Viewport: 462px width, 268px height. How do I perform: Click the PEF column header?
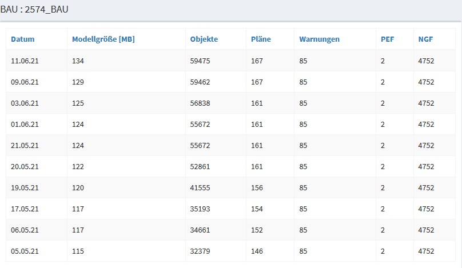click(x=387, y=39)
